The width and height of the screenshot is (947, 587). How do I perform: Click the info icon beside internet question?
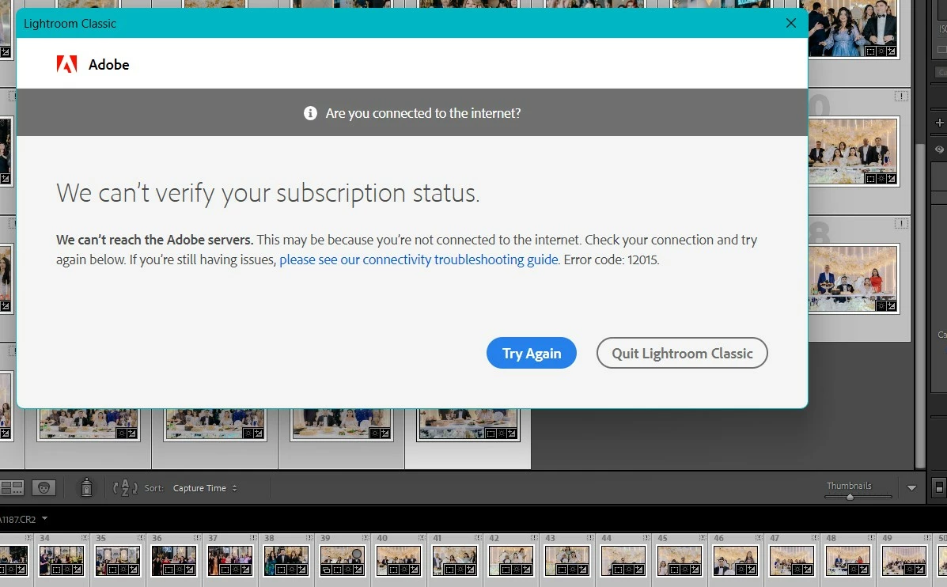310,113
